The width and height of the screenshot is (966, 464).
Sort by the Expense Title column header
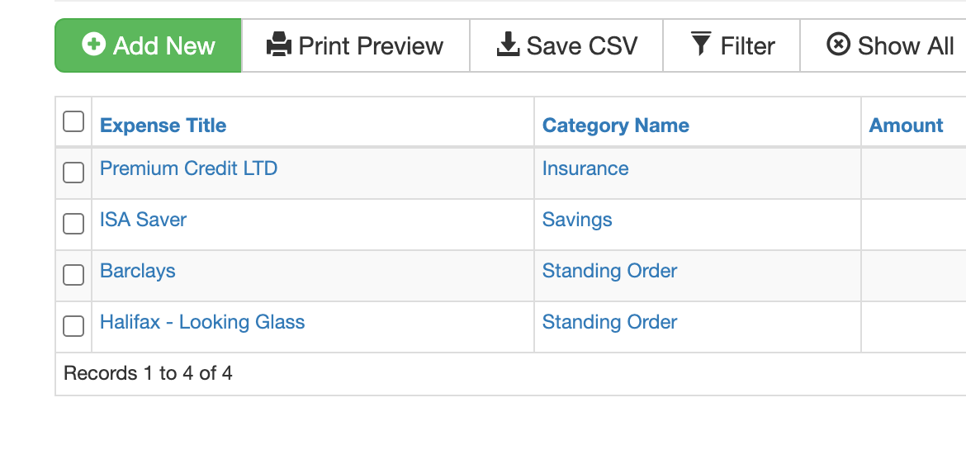pyautogui.click(x=163, y=125)
